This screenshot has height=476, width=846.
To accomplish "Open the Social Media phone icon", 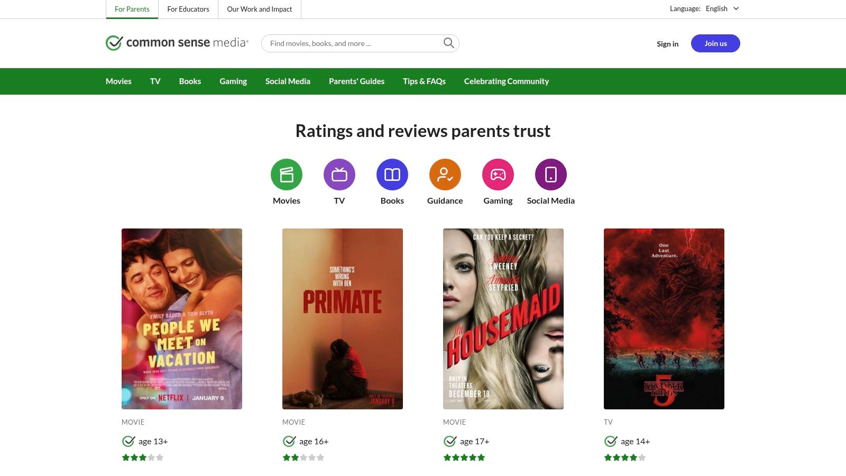I will (x=551, y=175).
